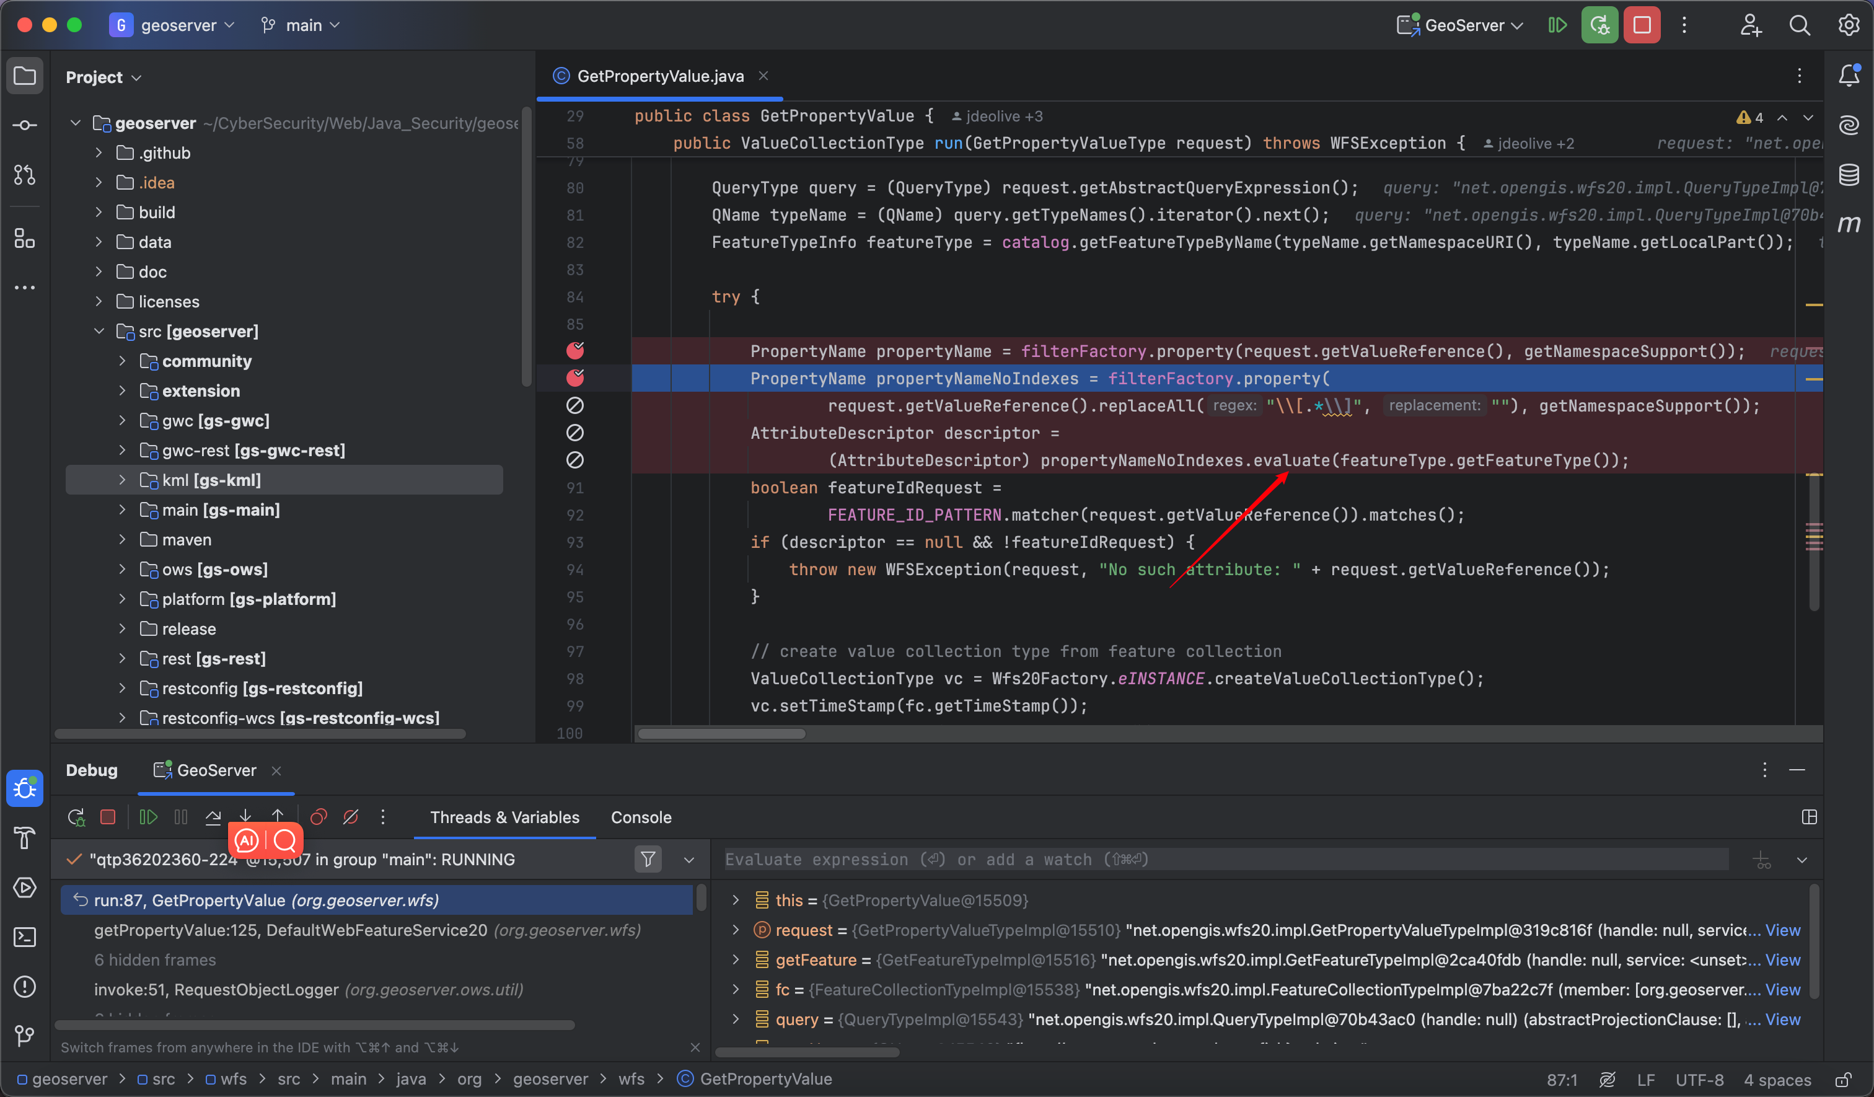Image resolution: width=1874 pixels, height=1097 pixels.
Task: Open the geoserver project dropdown
Action: tap(172, 25)
